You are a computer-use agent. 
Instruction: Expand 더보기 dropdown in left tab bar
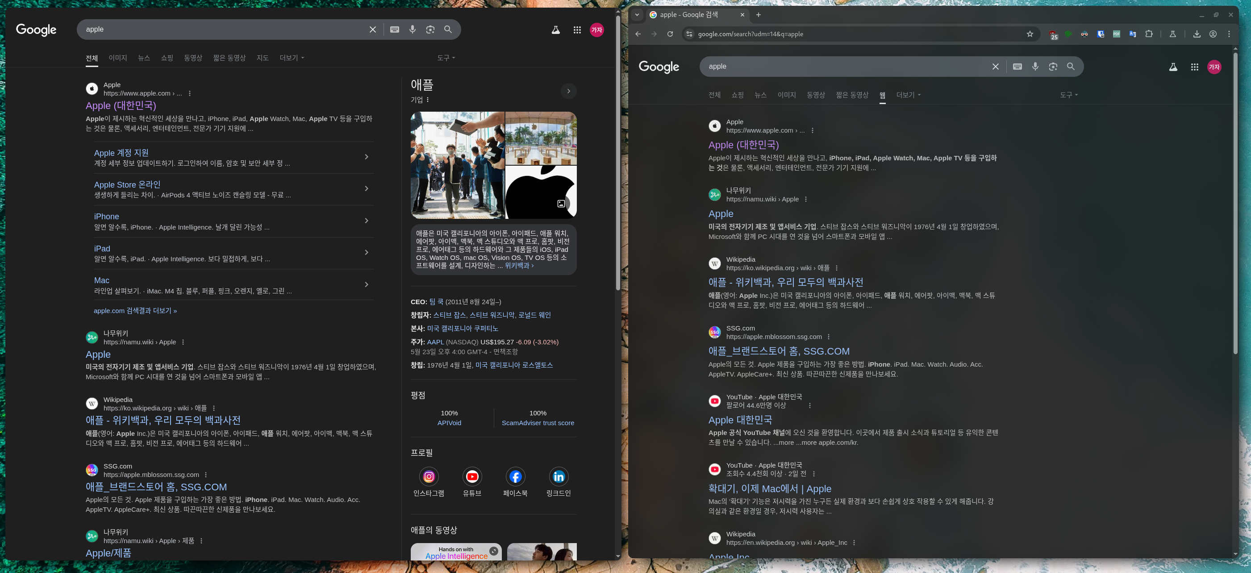(x=292, y=58)
